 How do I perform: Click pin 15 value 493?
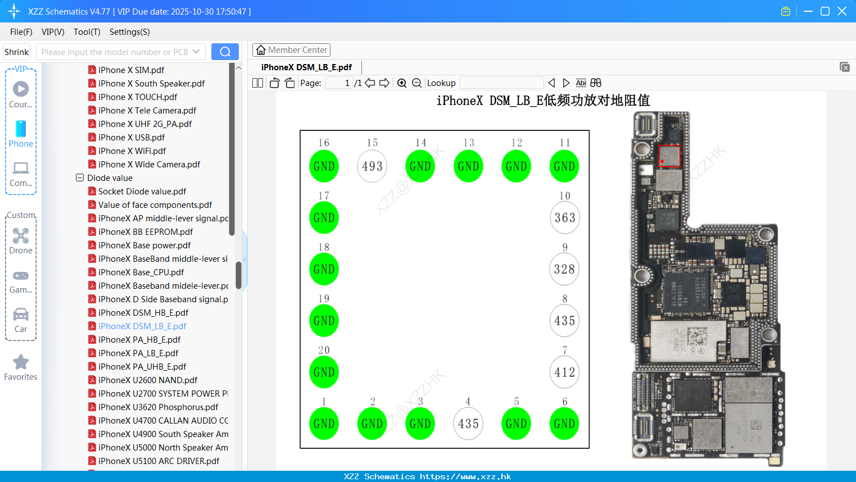[372, 166]
